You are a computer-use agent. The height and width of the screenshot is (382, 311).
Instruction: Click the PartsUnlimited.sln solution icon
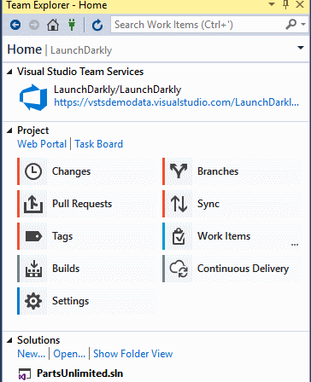point(25,374)
